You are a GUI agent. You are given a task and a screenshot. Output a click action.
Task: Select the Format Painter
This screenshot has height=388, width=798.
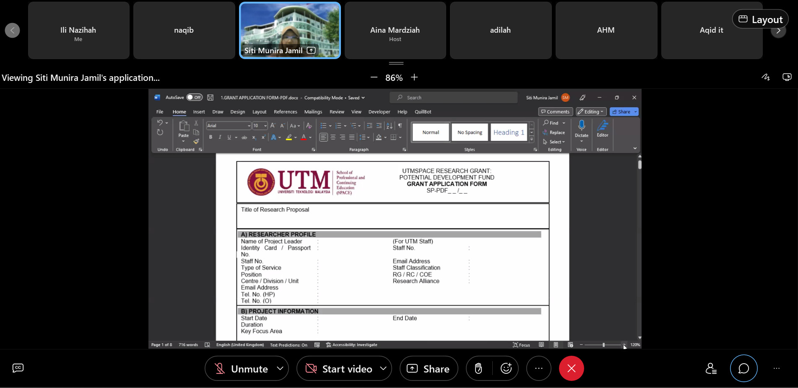coord(196,142)
